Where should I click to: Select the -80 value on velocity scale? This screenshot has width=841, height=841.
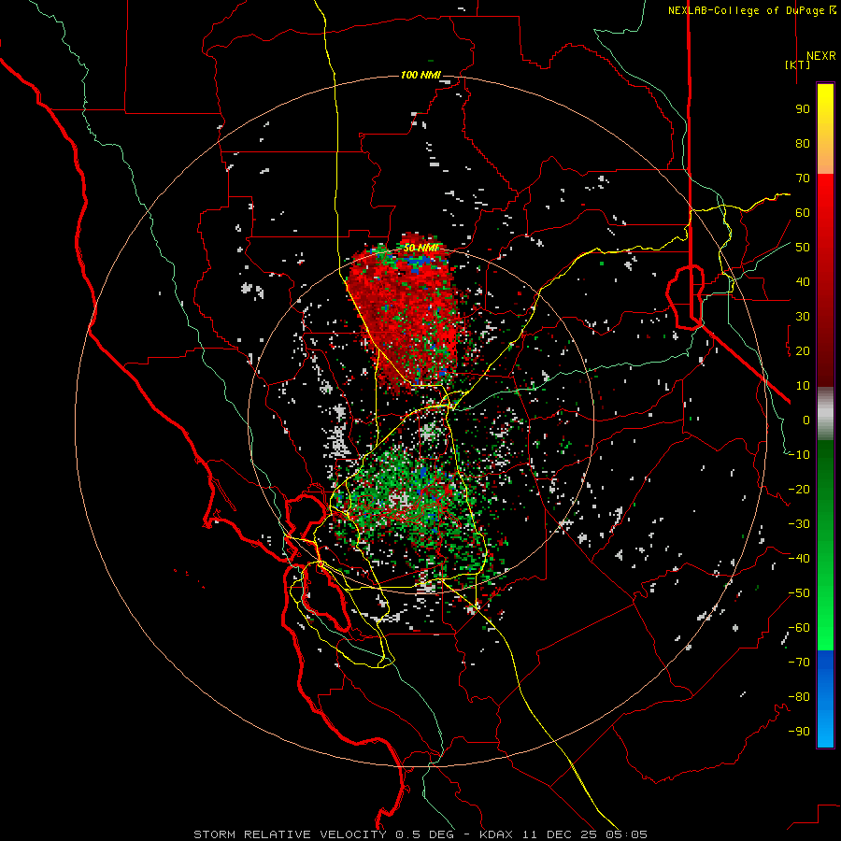coord(799,697)
